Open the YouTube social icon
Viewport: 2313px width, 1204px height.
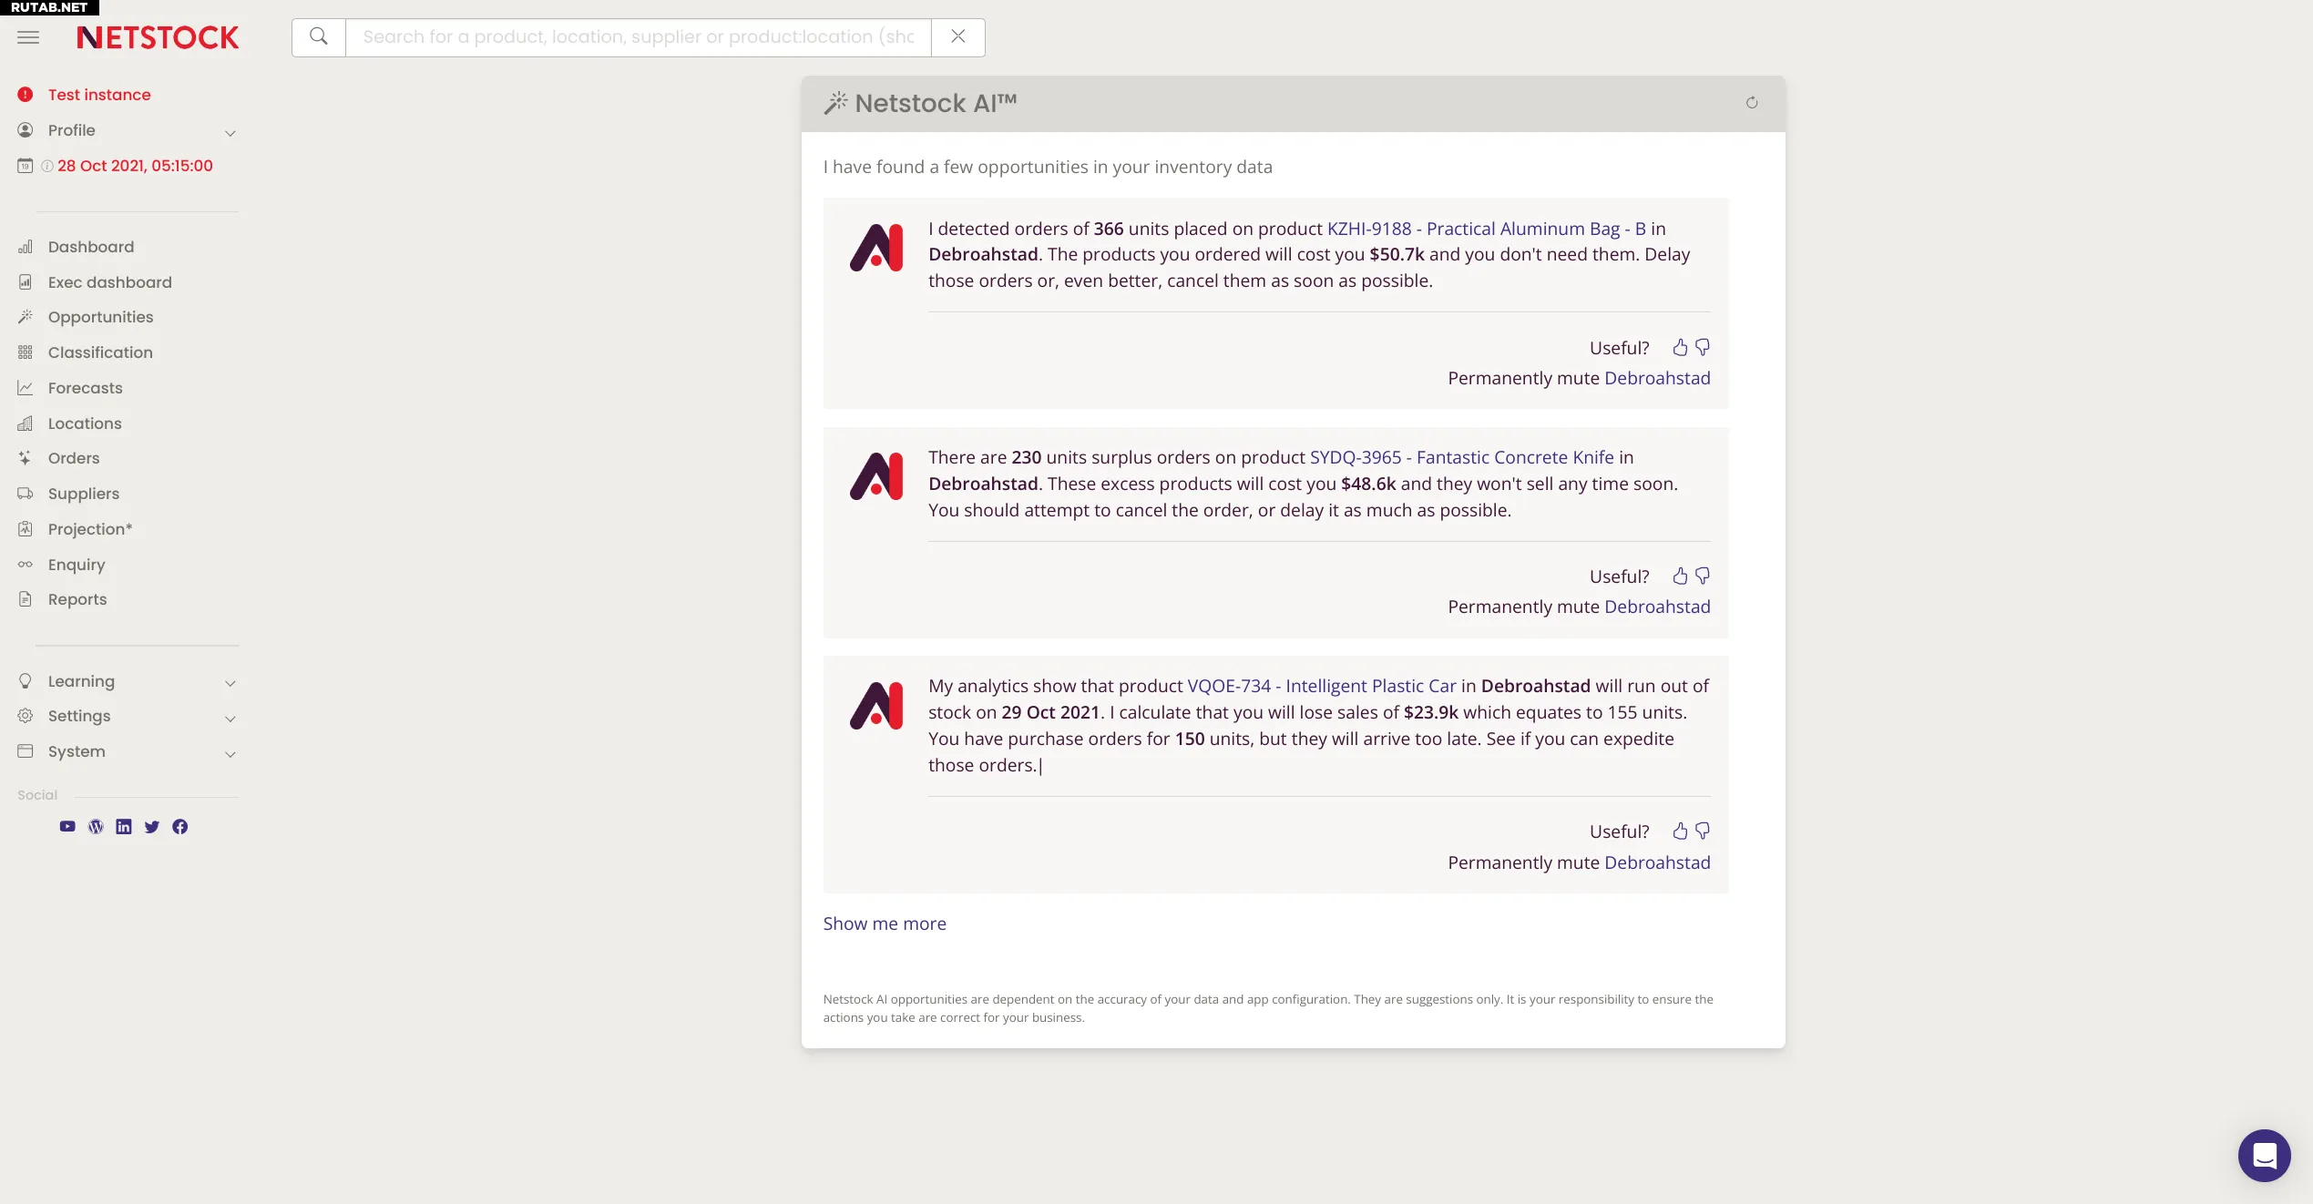coord(67,826)
